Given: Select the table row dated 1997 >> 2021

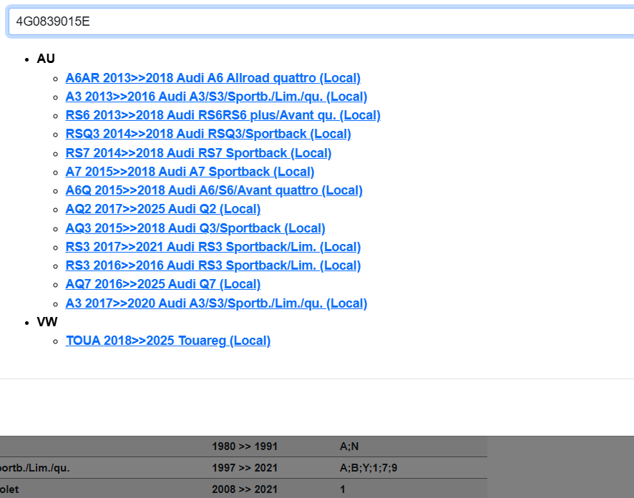Looking at the screenshot, I should (244, 468).
